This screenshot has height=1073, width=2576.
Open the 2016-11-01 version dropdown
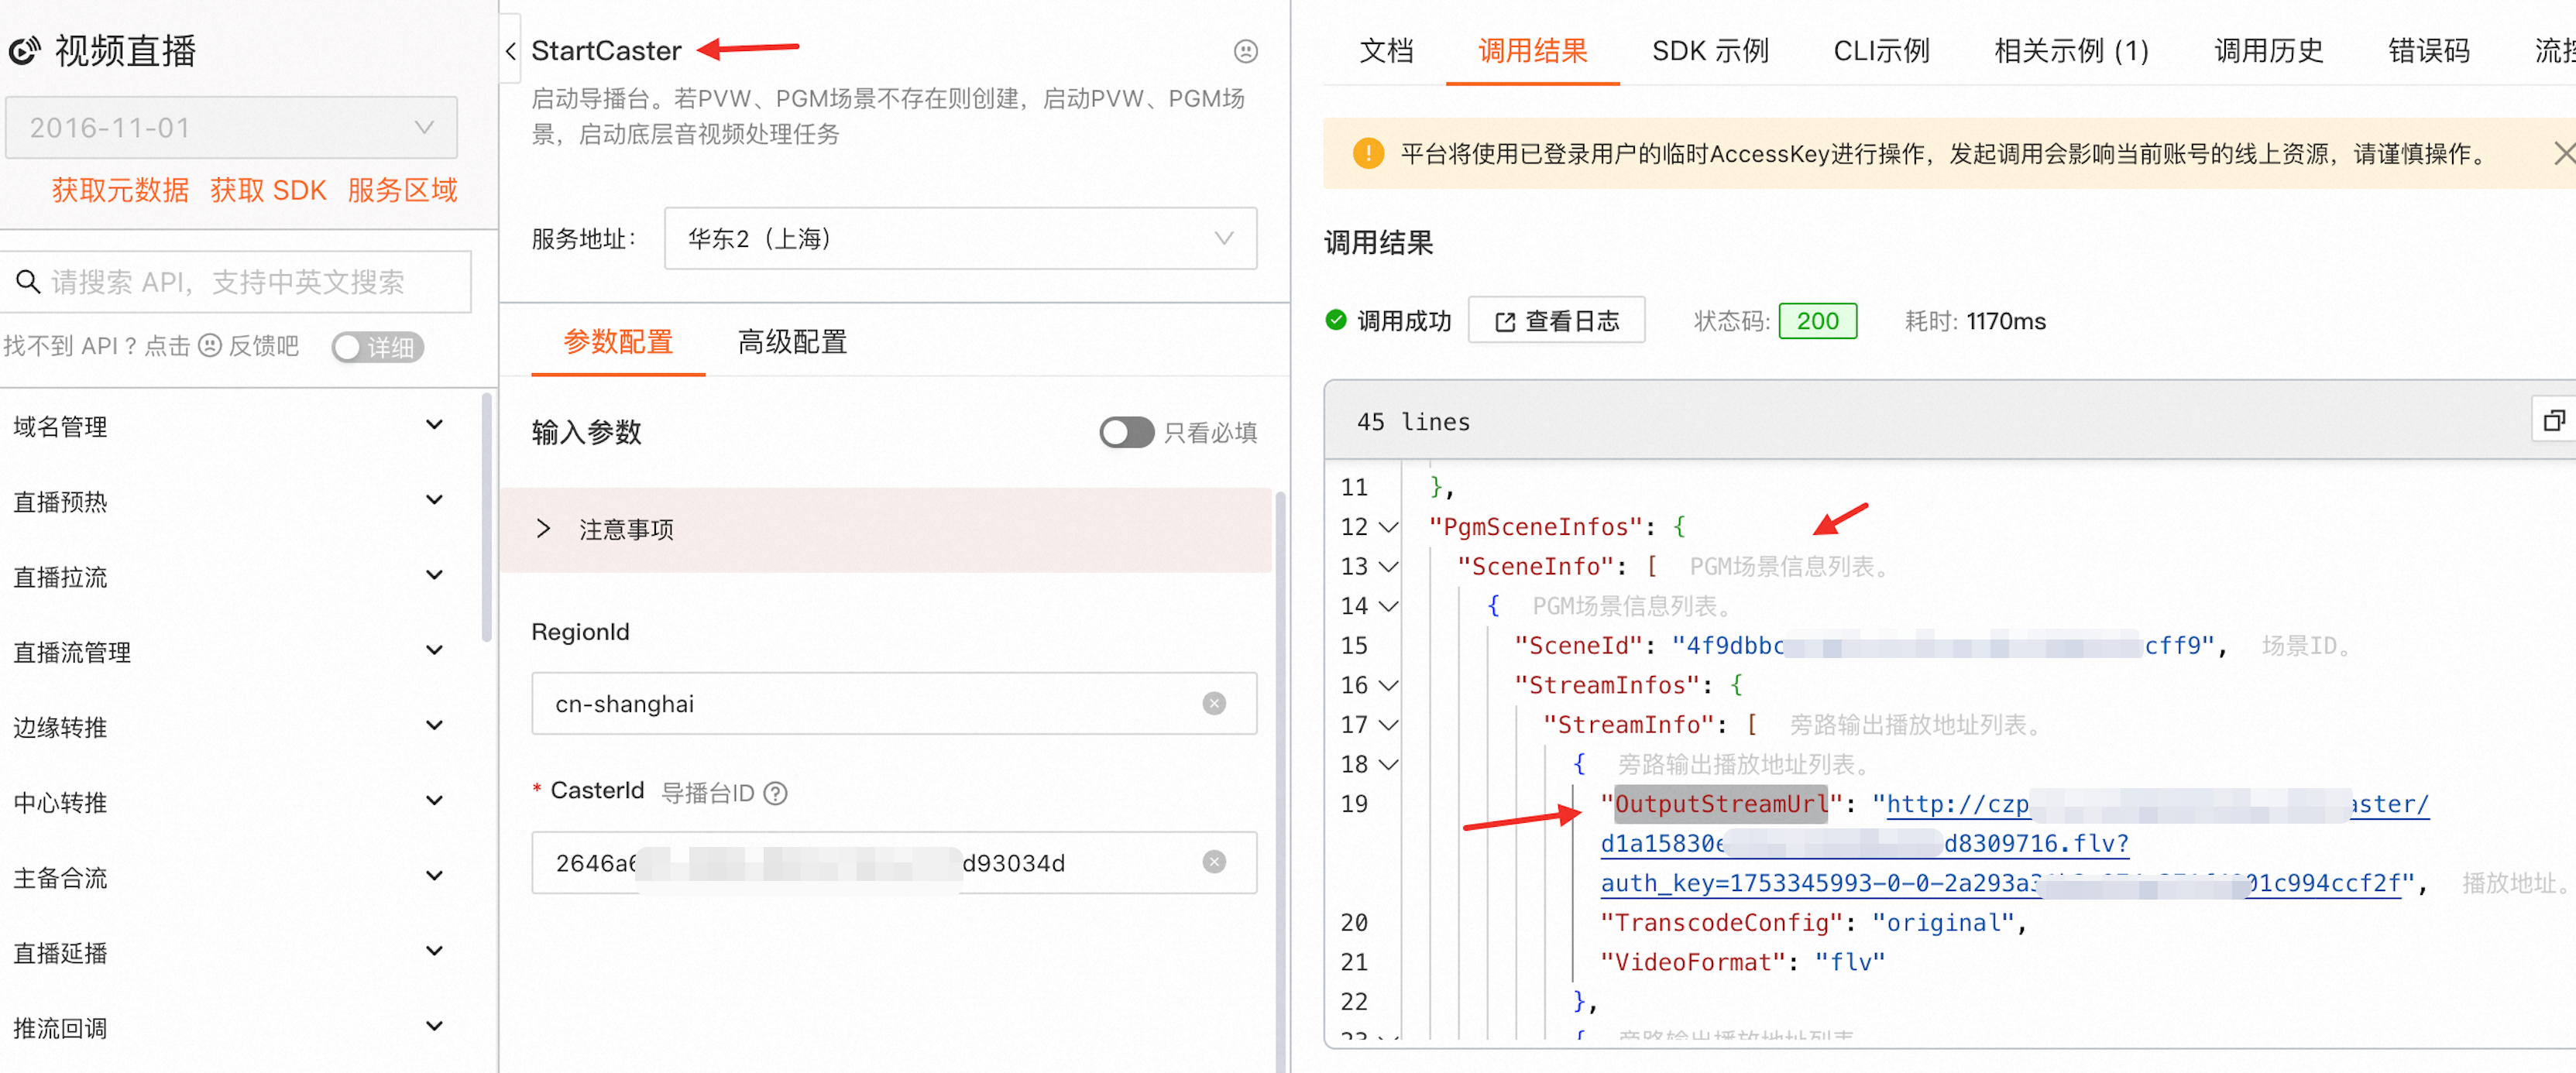pos(231,127)
